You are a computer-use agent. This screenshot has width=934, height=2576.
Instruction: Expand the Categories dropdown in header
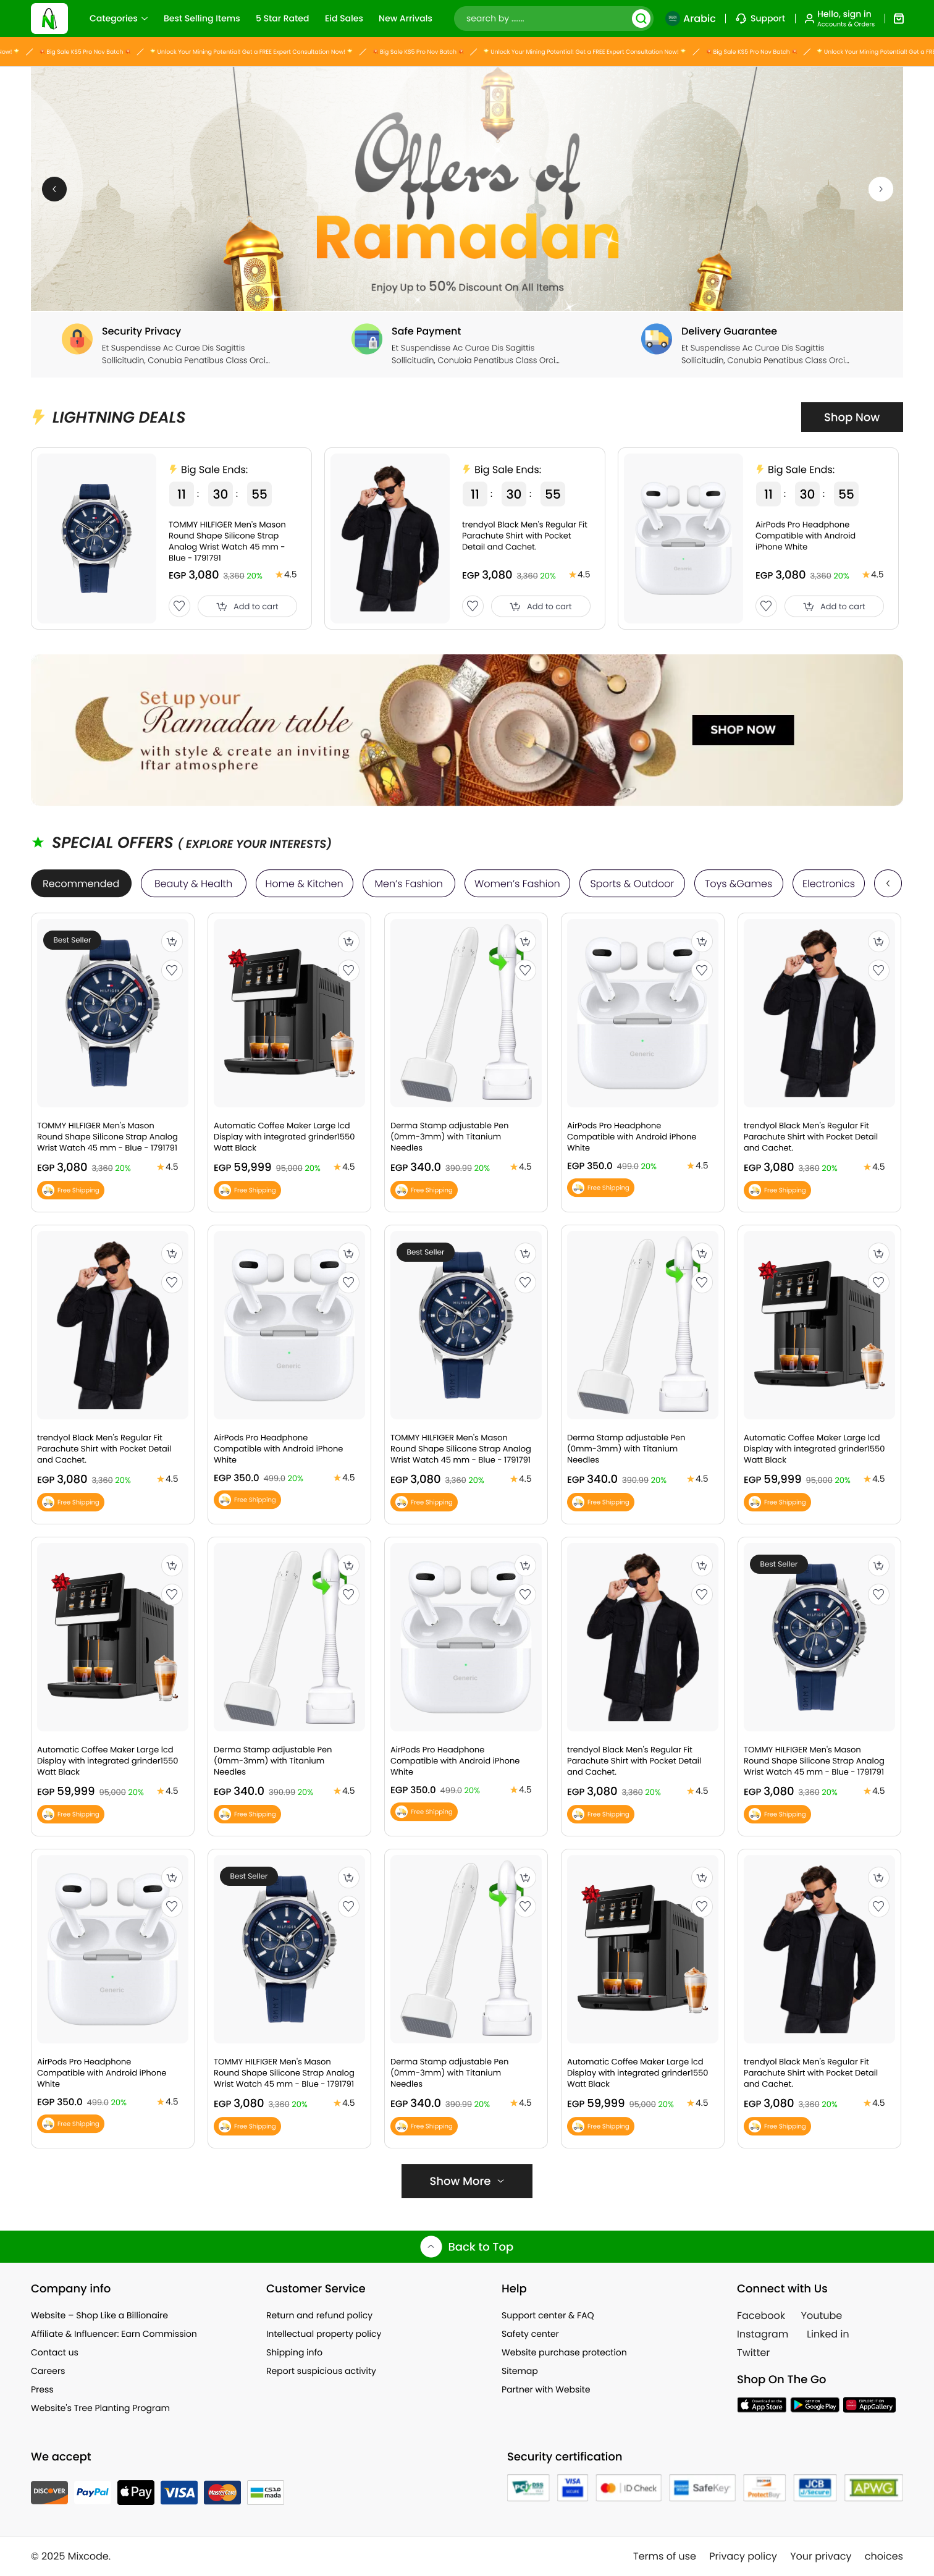[118, 18]
